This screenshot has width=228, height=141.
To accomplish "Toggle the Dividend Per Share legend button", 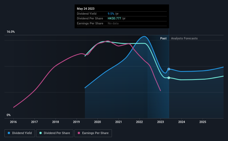I will coord(55,133).
